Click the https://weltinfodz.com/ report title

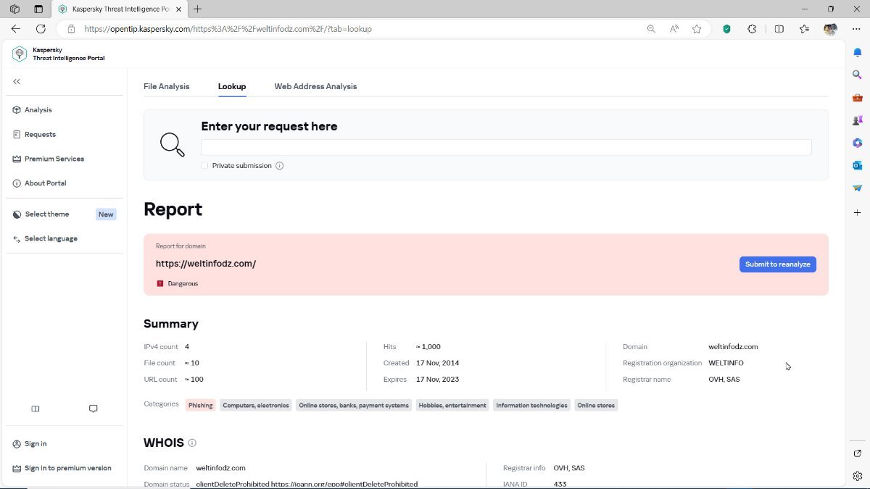[x=206, y=264]
